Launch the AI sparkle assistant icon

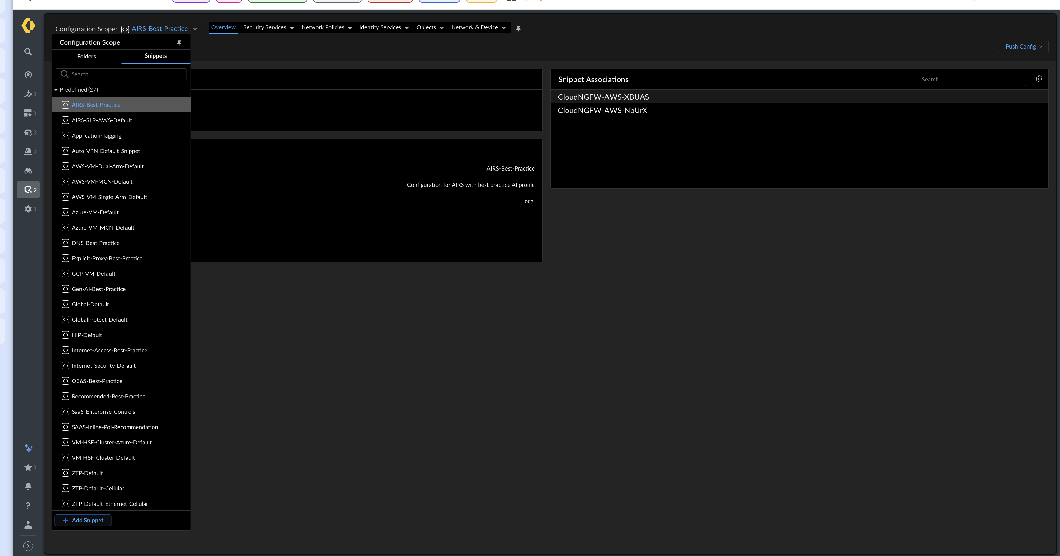(x=28, y=448)
